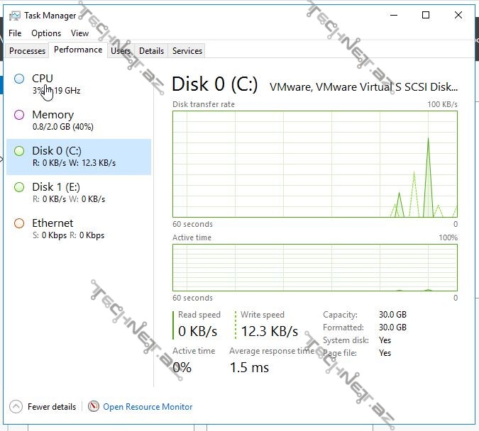Click the Disk 1 (E:) circle icon
This screenshot has width=479, height=431.
(19, 187)
